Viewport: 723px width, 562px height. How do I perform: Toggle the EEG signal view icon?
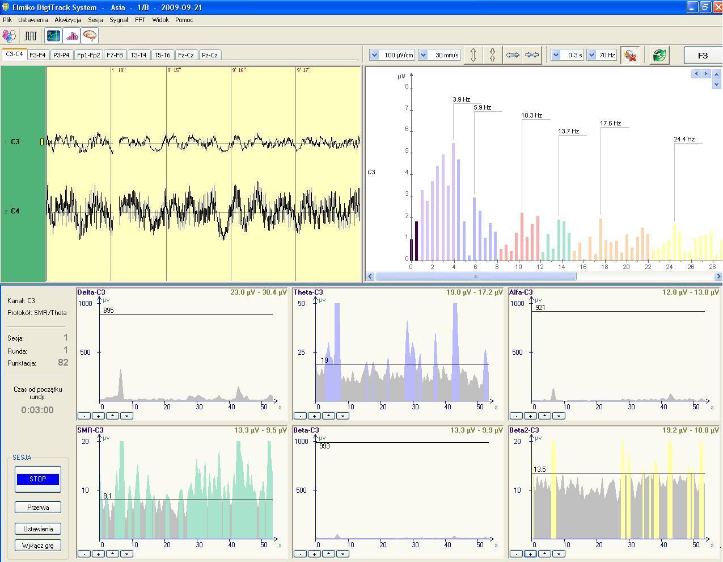click(x=53, y=36)
